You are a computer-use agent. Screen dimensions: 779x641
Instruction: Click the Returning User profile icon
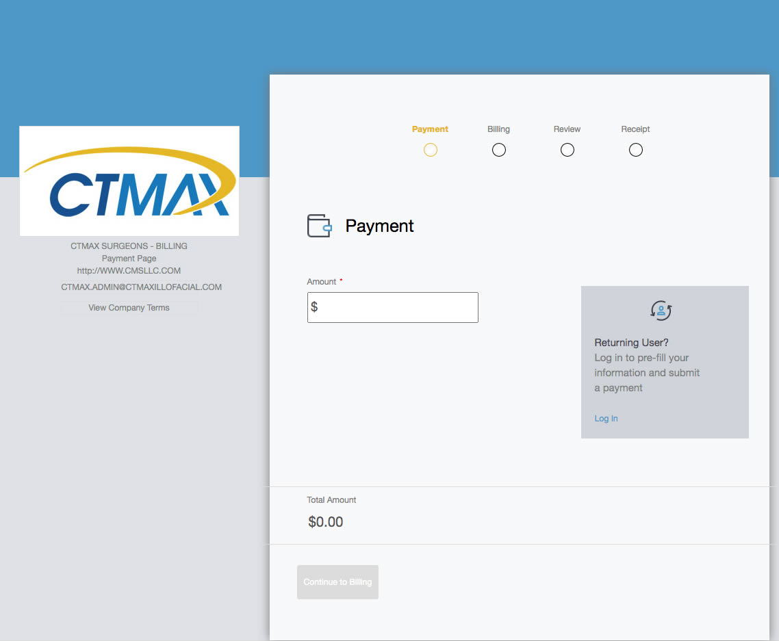[661, 311]
